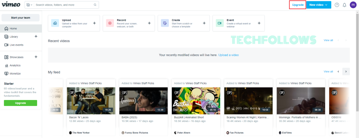This screenshot has height=138, width=359.
Task: Open the help question mark icon
Action: point(337,5)
